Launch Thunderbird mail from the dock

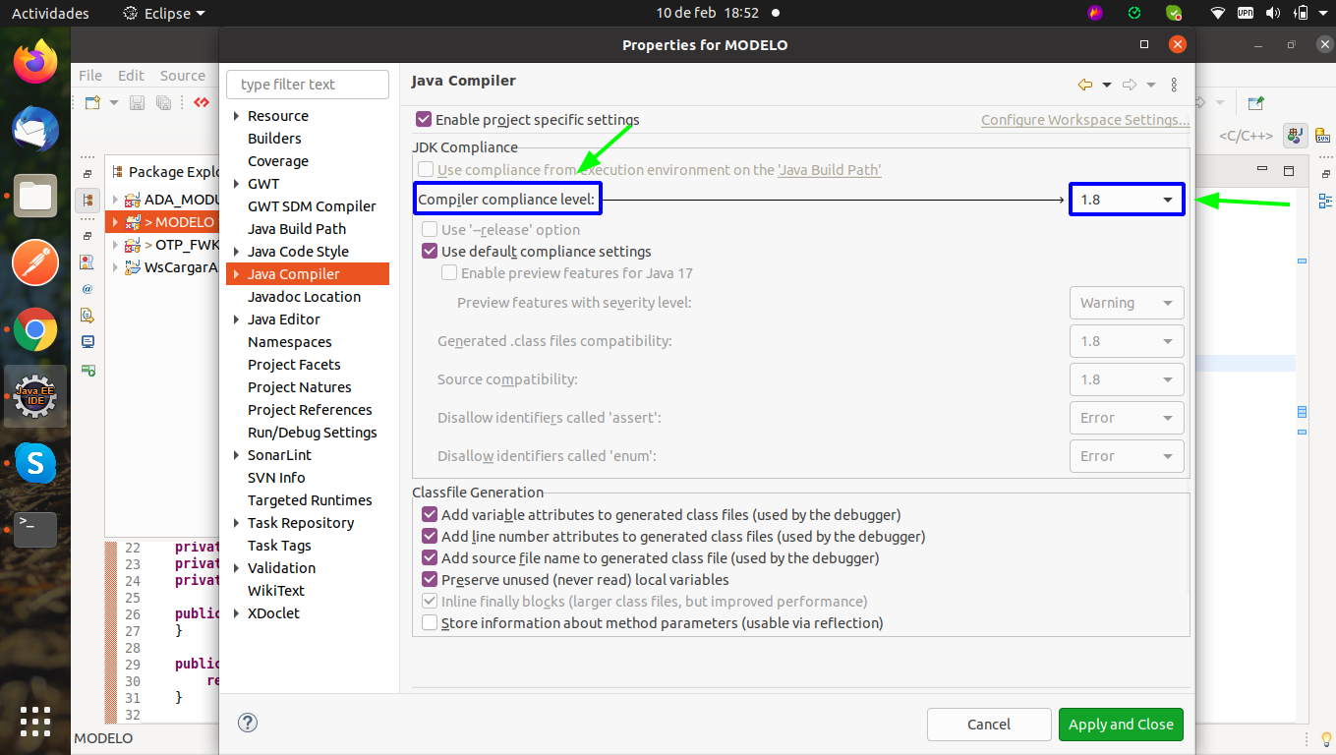click(x=35, y=129)
